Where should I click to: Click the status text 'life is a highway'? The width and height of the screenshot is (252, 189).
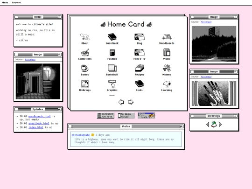[86, 139]
